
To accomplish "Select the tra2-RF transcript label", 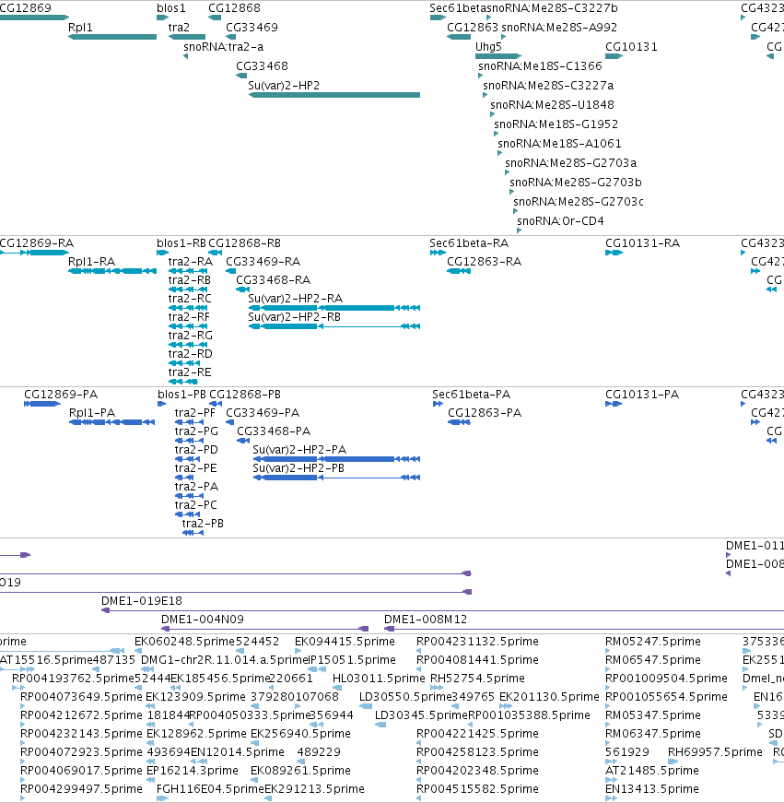I will (189, 317).
